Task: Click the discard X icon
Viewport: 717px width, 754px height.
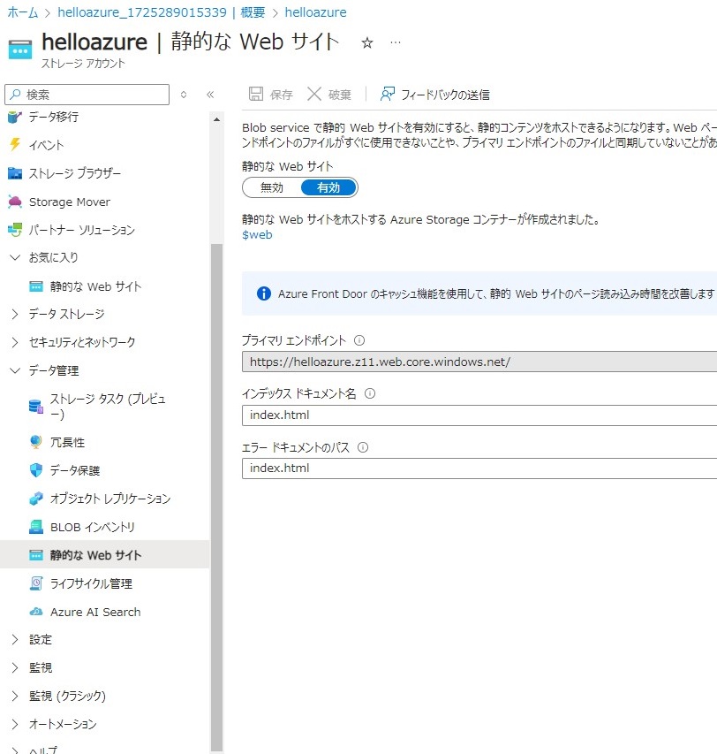Action: pos(314,94)
